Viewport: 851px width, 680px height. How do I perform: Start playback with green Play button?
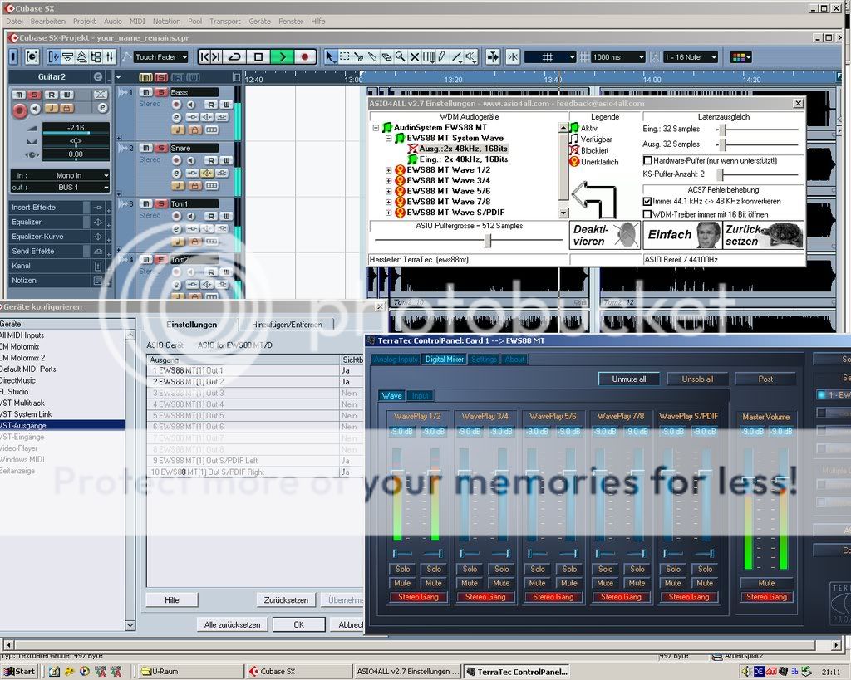283,57
